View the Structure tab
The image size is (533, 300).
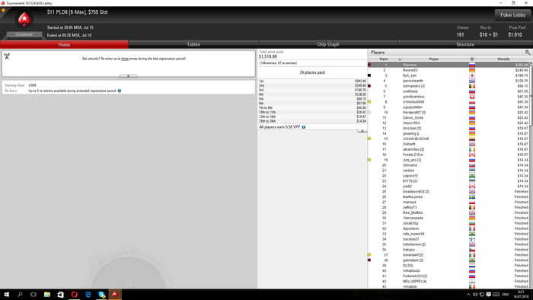pos(465,44)
